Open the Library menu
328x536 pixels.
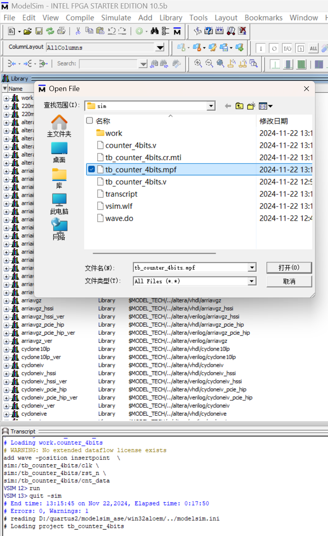coord(171,18)
